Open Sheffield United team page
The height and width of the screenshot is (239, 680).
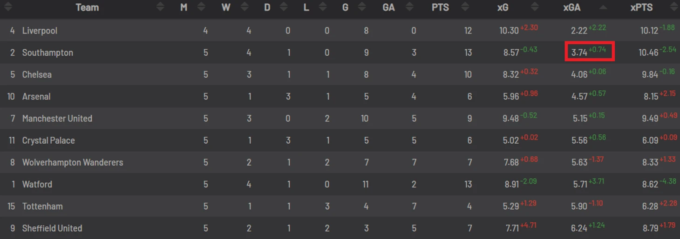click(x=52, y=228)
